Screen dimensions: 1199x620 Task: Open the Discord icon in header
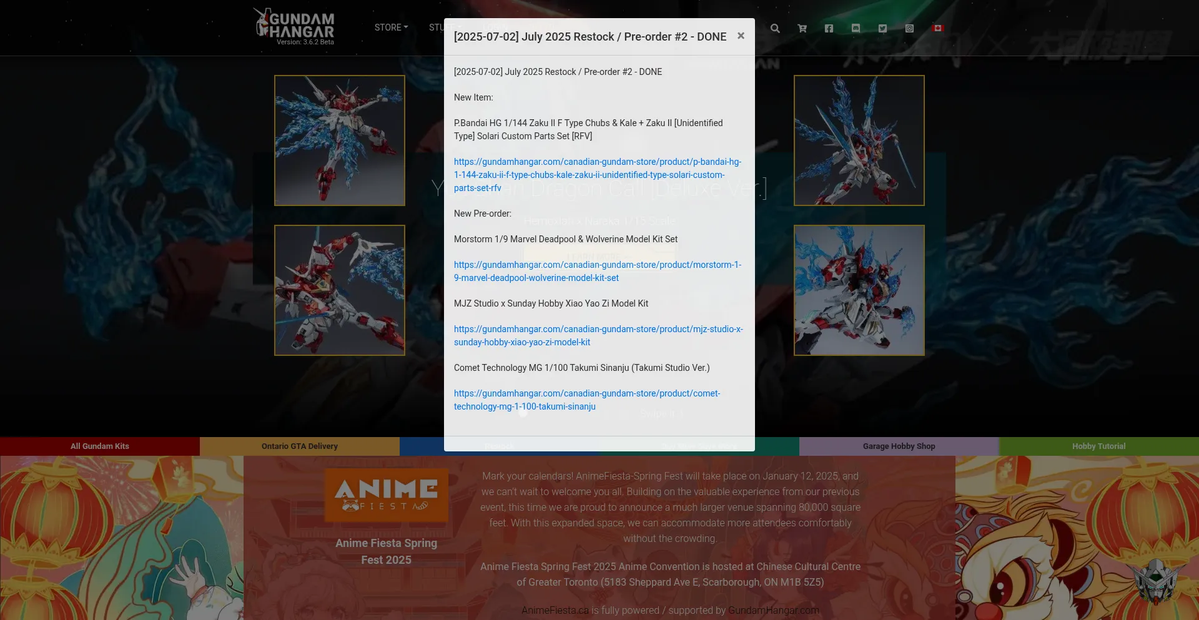point(856,28)
